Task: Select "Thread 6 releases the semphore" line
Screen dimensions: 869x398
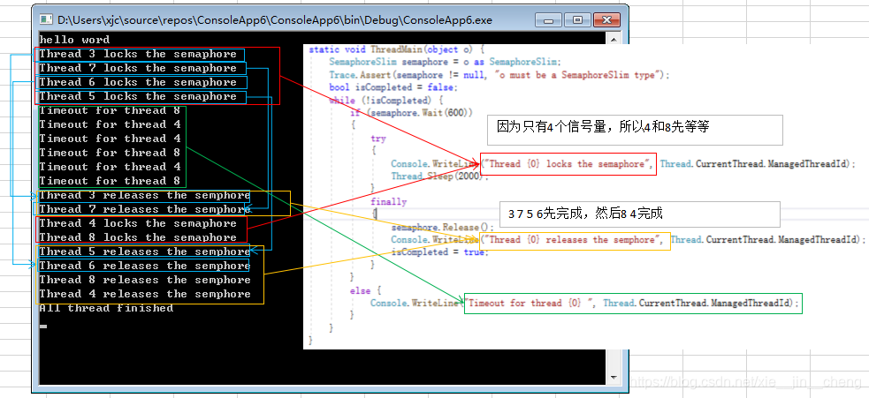Action: pyautogui.click(x=145, y=266)
